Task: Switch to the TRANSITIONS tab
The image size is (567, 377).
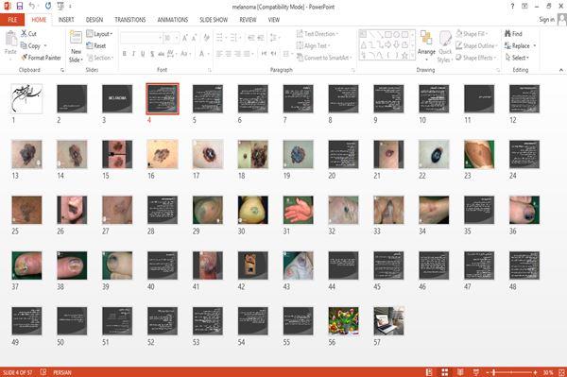Action: 130,20
